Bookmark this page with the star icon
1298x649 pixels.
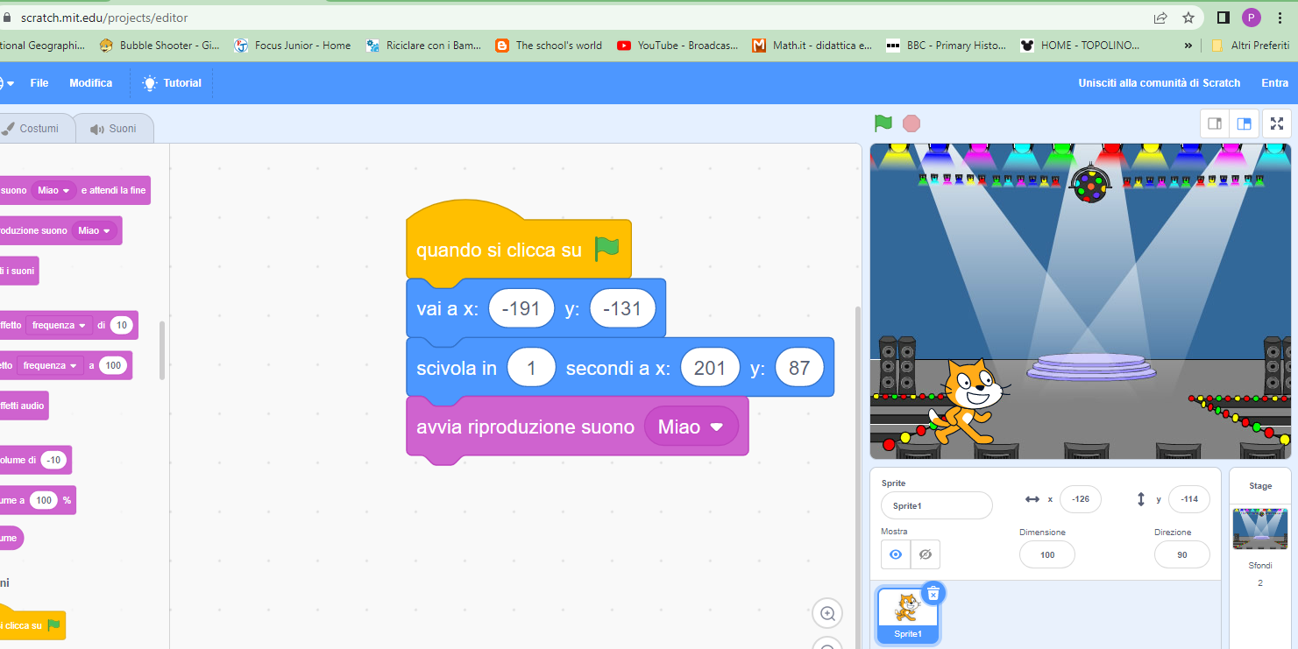pyautogui.click(x=1188, y=18)
